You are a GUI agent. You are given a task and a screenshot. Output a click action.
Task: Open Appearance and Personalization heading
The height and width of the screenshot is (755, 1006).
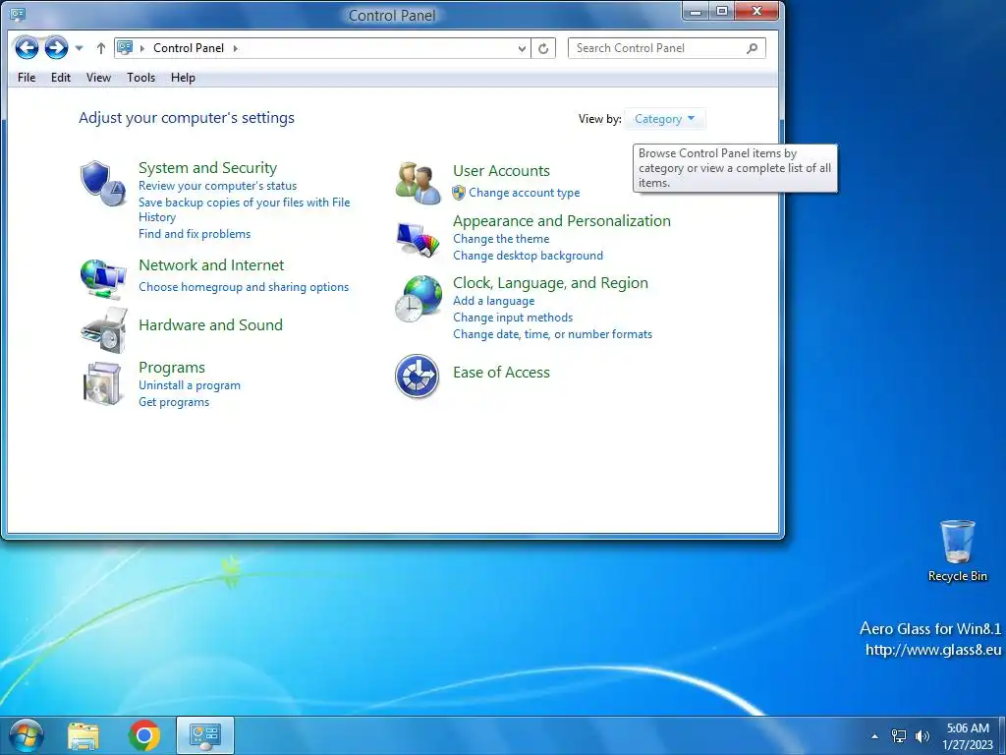click(561, 221)
